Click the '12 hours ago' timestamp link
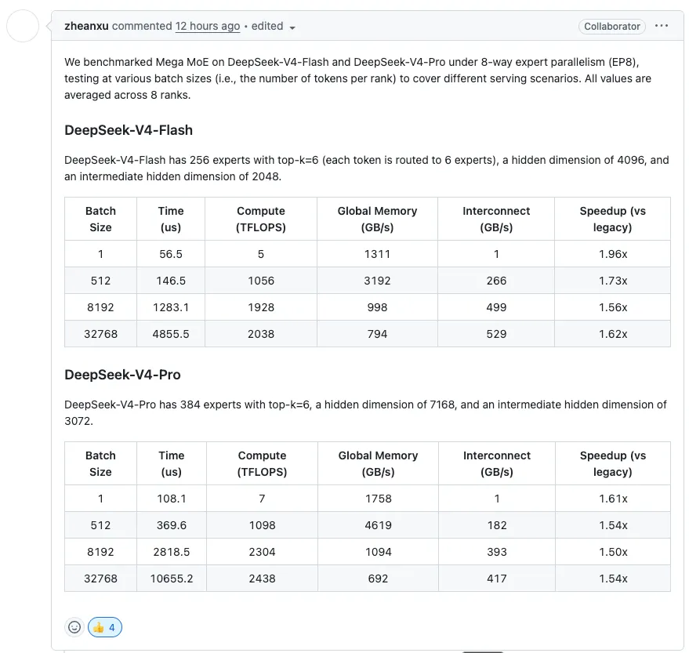 coord(208,26)
